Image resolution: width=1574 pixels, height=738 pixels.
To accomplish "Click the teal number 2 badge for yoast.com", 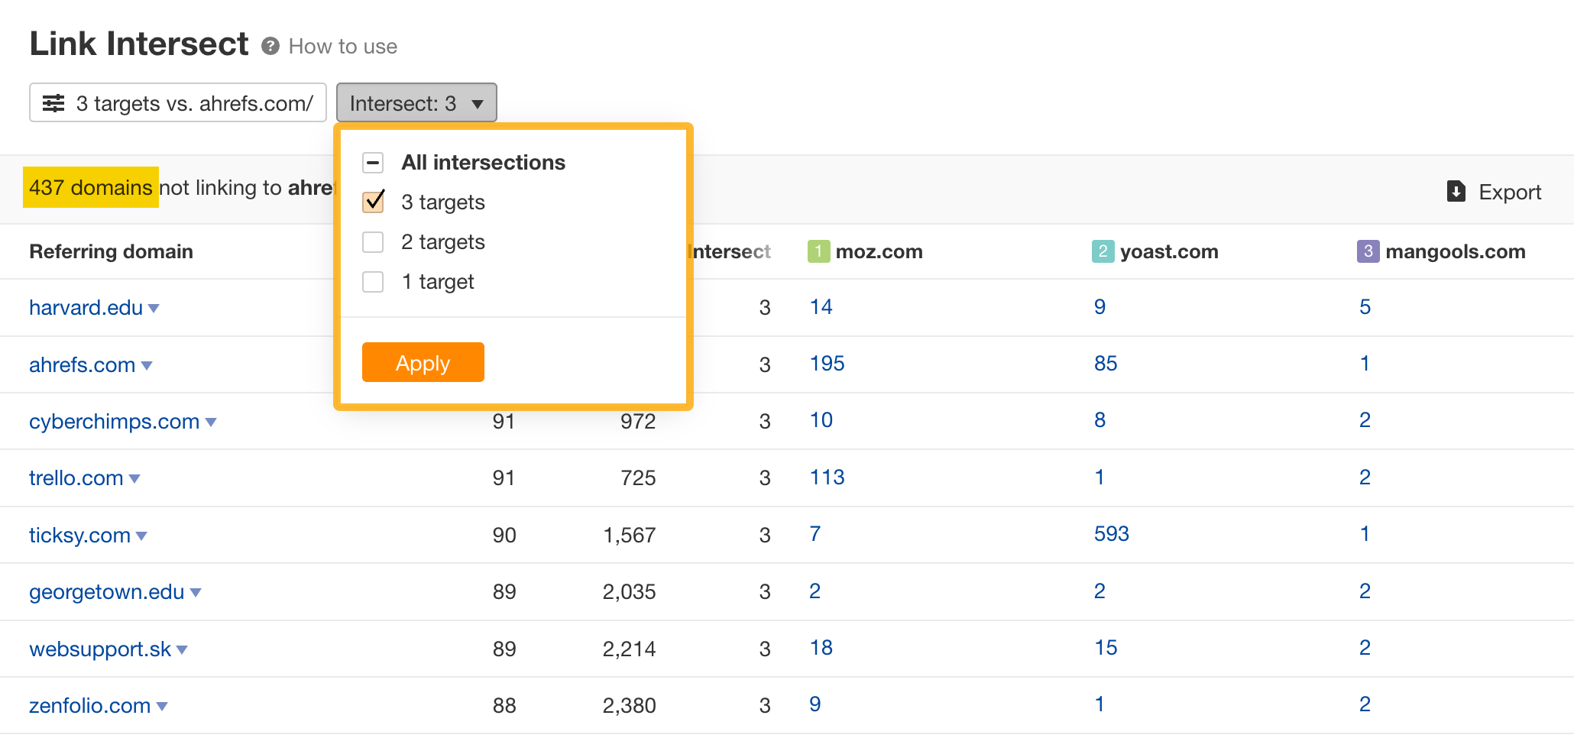I will coord(1103,251).
